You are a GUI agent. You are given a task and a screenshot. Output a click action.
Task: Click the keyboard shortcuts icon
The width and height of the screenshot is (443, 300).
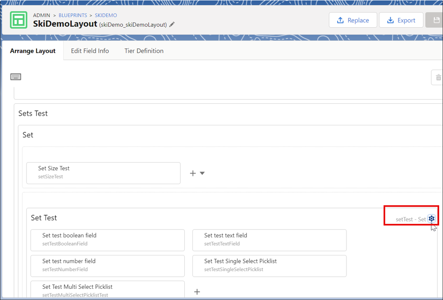pyautogui.click(x=16, y=77)
